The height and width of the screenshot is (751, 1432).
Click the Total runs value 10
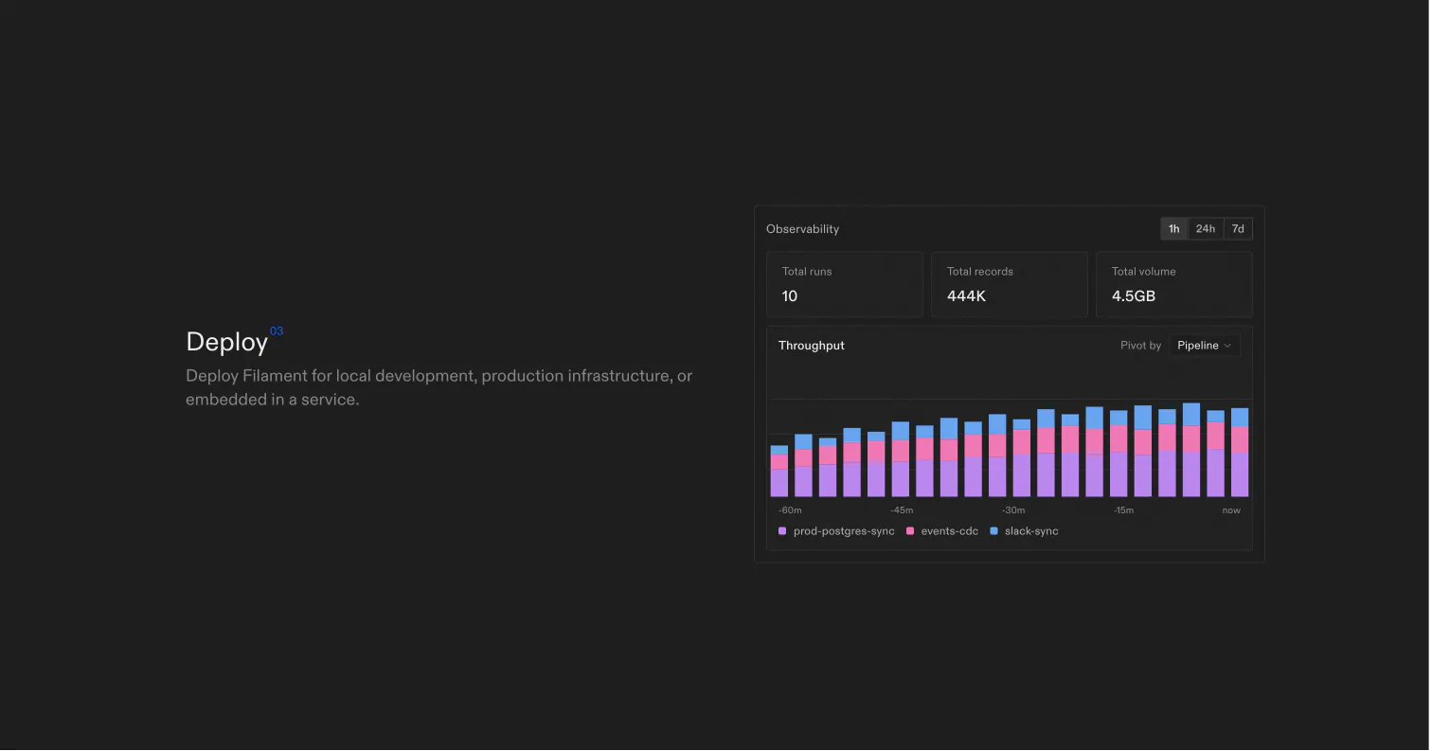790,296
